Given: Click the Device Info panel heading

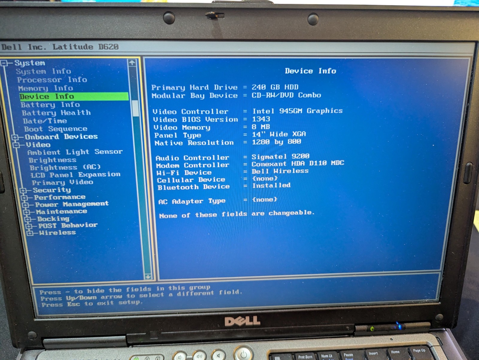Looking at the screenshot, I should click(x=310, y=71).
